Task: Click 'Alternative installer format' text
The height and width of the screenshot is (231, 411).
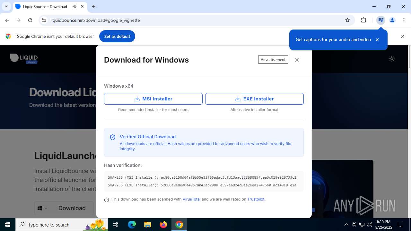Action: tap(254, 110)
